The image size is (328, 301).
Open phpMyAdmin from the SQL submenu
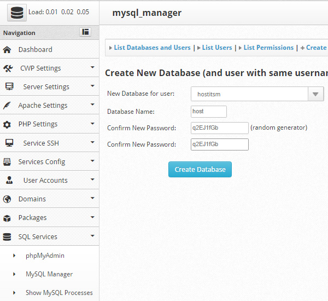pyautogui.click(x=45, y=256)
